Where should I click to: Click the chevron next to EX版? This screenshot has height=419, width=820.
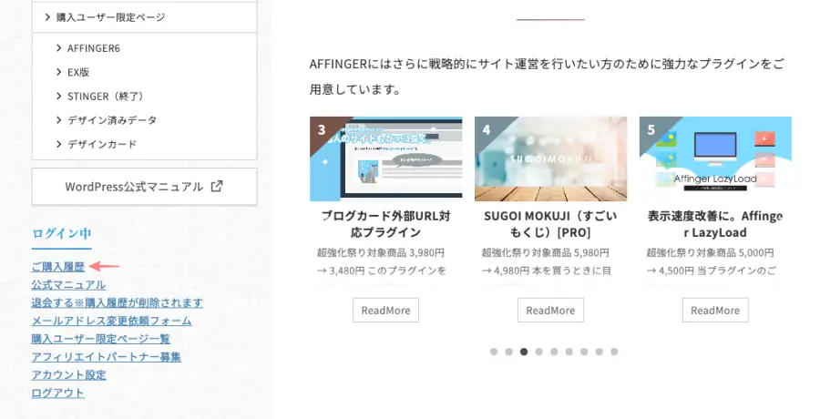(x=59, y=72)
